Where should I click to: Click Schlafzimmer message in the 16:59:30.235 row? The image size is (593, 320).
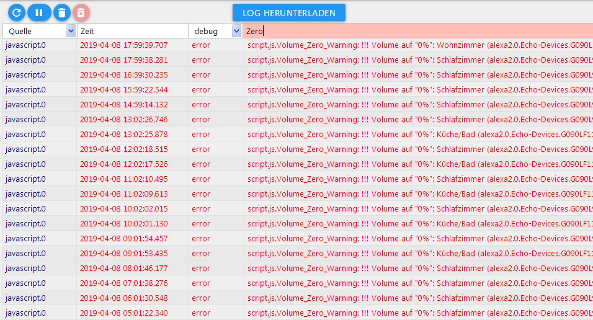[x=420, y=75]
